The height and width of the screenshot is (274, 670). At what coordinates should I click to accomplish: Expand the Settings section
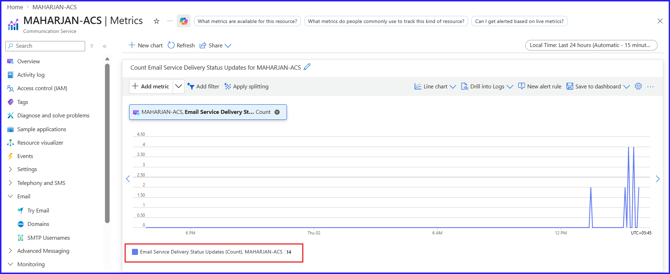[10, 169]
